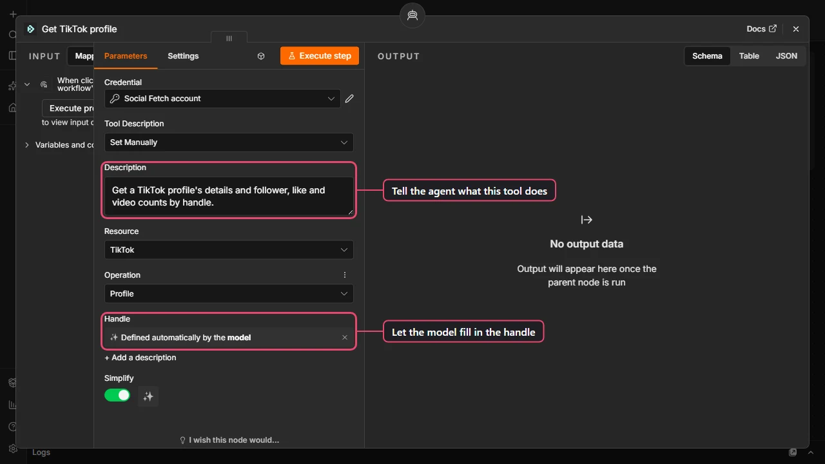825x464 pixels.
Task: Open the Operation options three-dot menu
Action: click(345, 275)
